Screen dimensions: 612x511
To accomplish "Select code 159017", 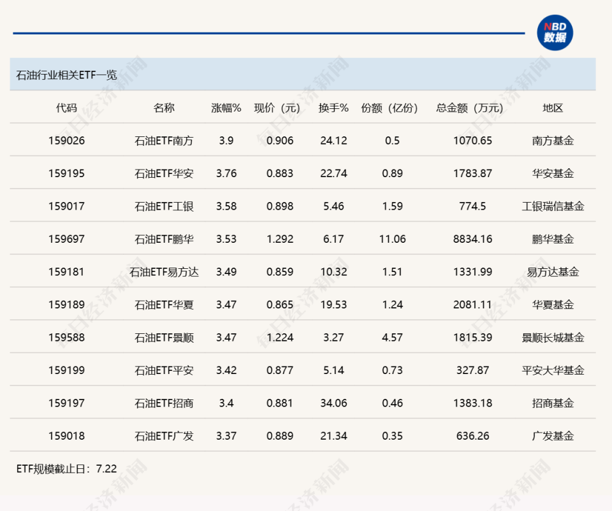I will coord(66,206).
